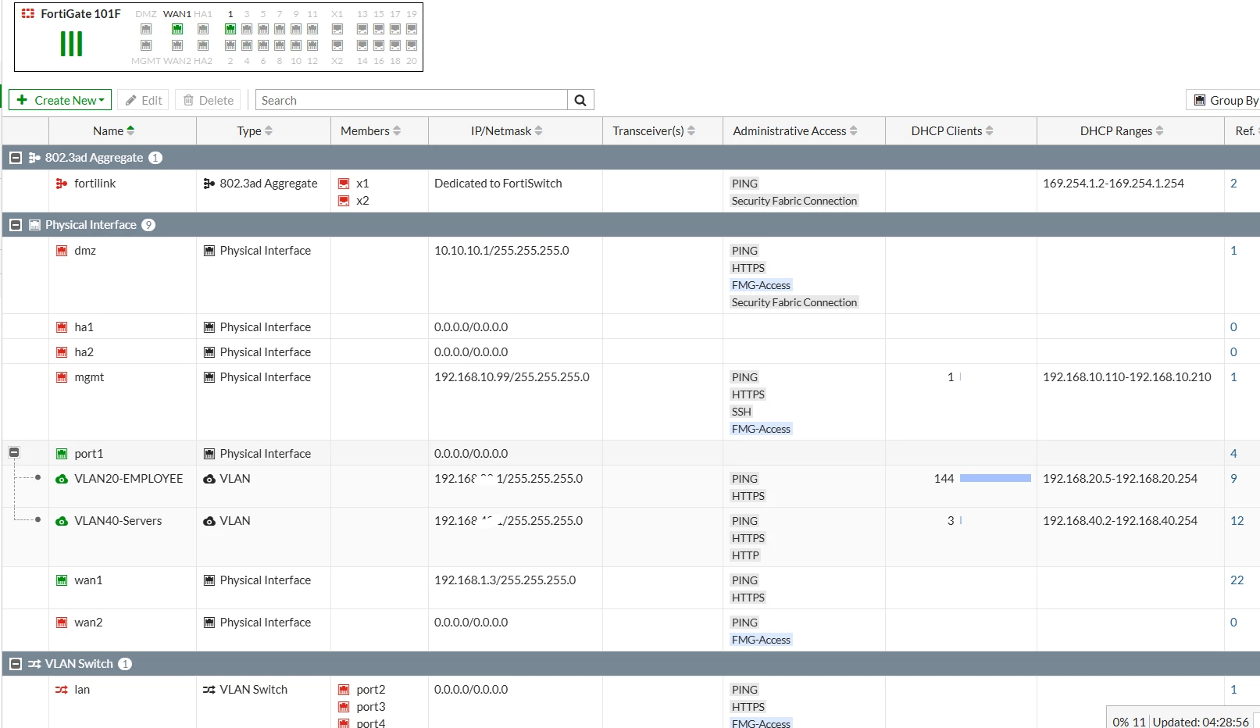
Task: Sort by the Type column
Action: (x=255, y=131)
